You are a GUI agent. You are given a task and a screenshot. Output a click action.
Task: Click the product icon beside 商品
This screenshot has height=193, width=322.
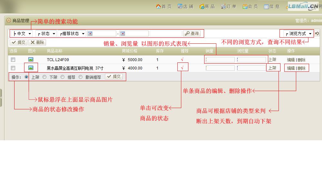coord(202,6)
